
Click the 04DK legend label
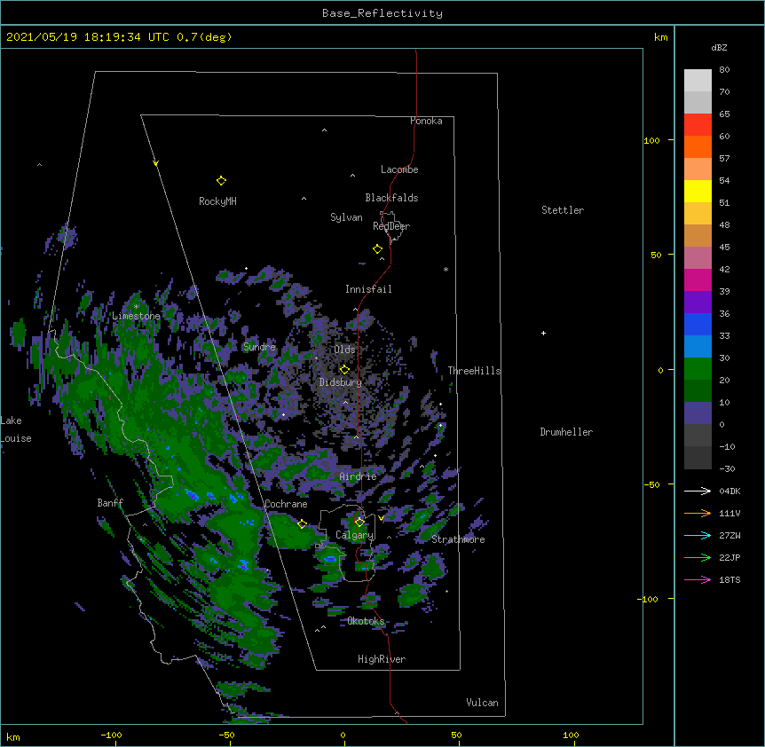coord(730,491)
